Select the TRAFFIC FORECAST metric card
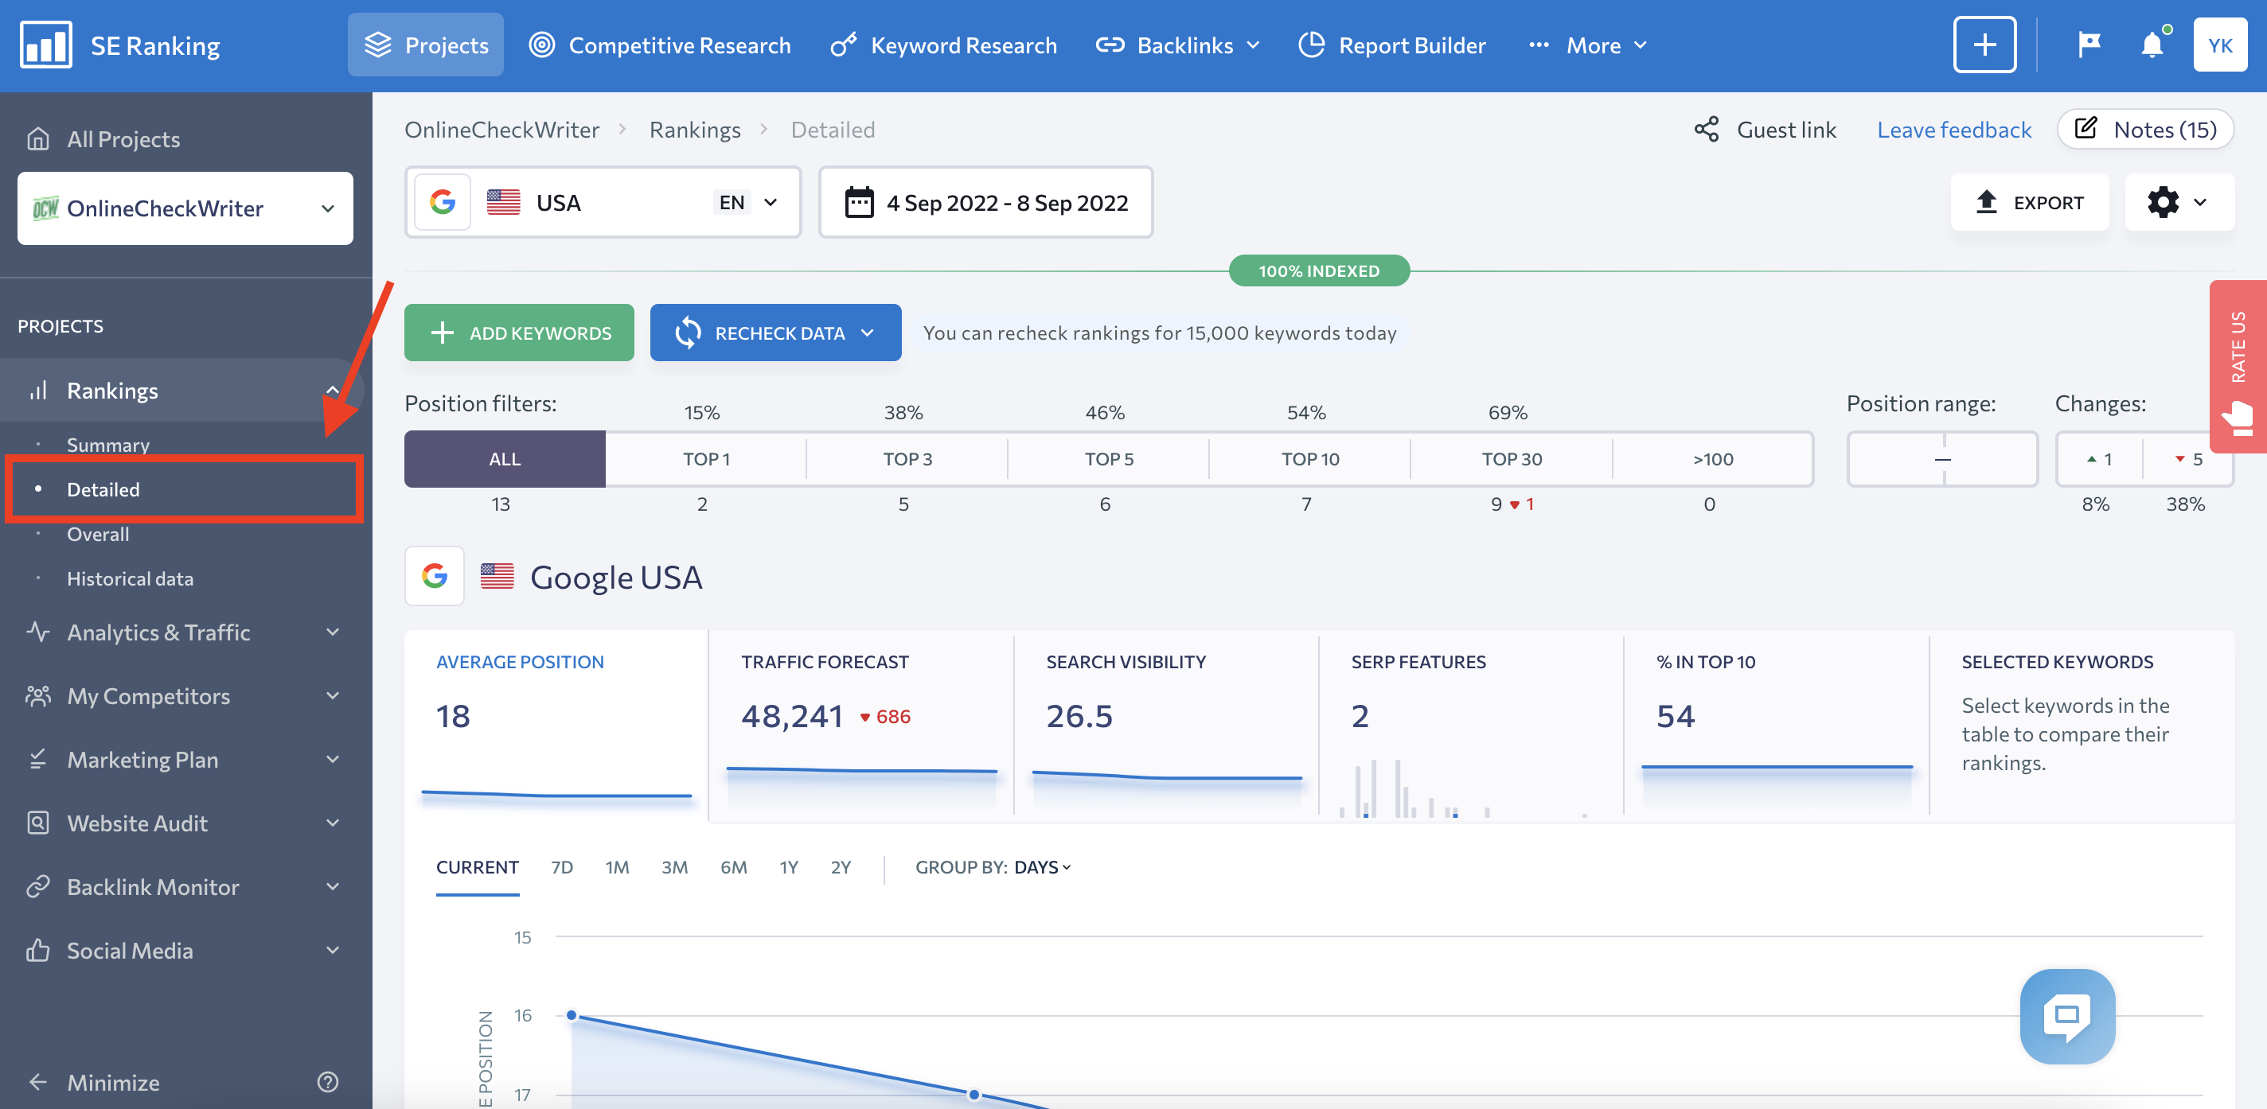Viewport: 2267px width, 1109px height. click(x=860, y=726)
